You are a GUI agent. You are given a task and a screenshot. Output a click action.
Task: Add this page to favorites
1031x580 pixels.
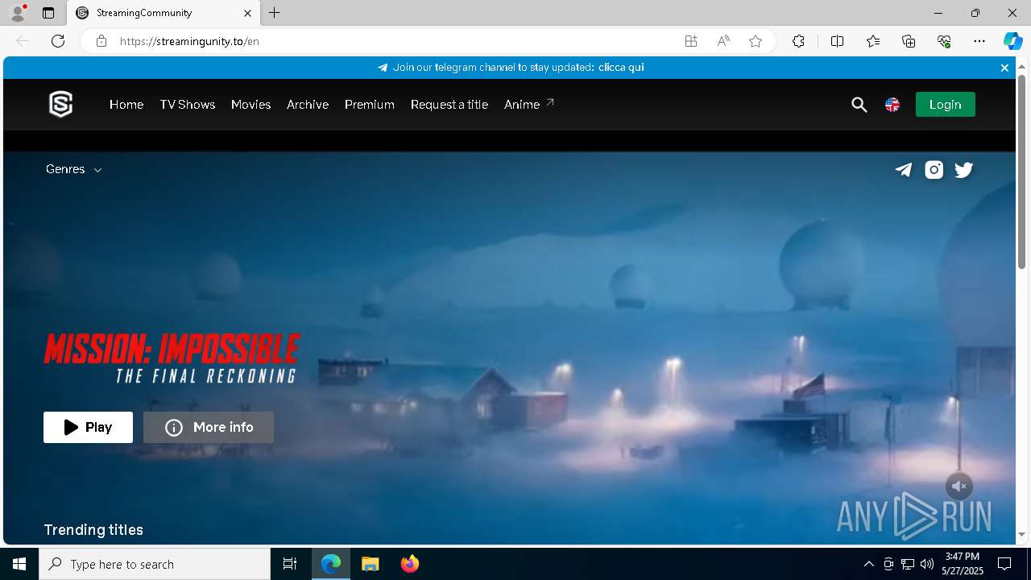[756, 41]
